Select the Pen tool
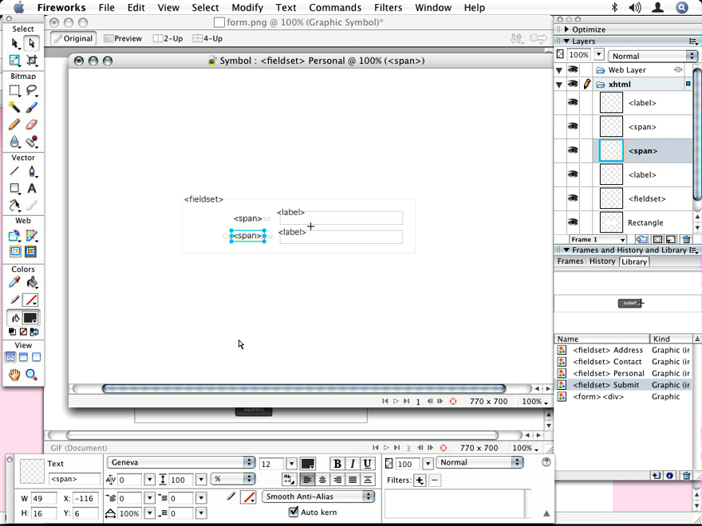This screenshot has width=702, height=526. (31, 171)
